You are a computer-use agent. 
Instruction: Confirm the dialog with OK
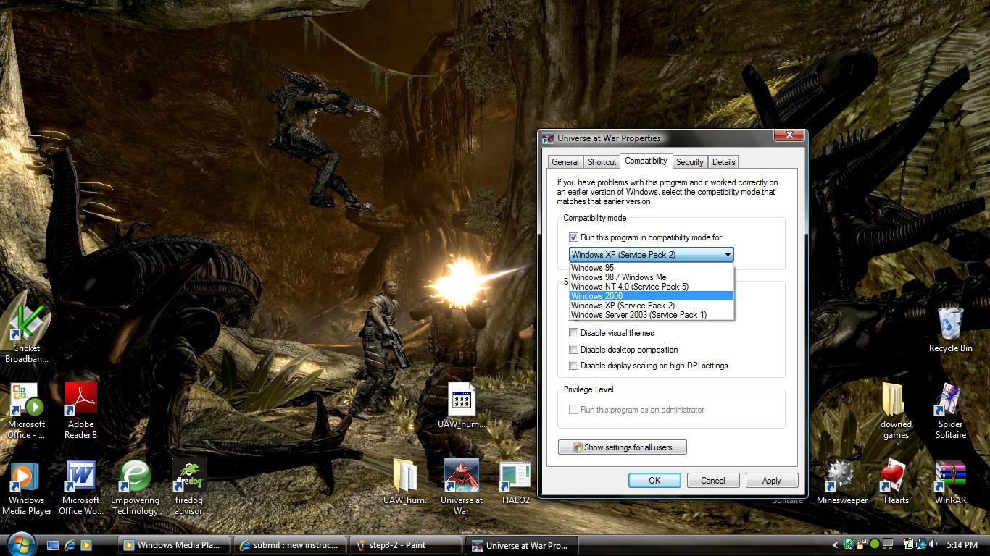[x=654, y=481]
